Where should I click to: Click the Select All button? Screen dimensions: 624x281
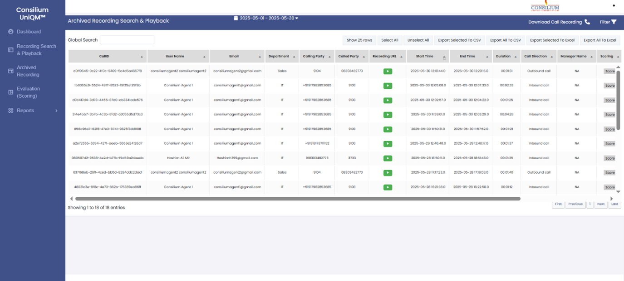[389, 40]
